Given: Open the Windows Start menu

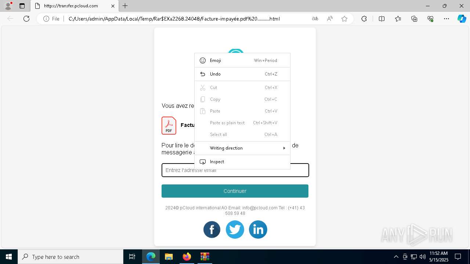Looking at the screenshot, I should [x=9, y=257].
